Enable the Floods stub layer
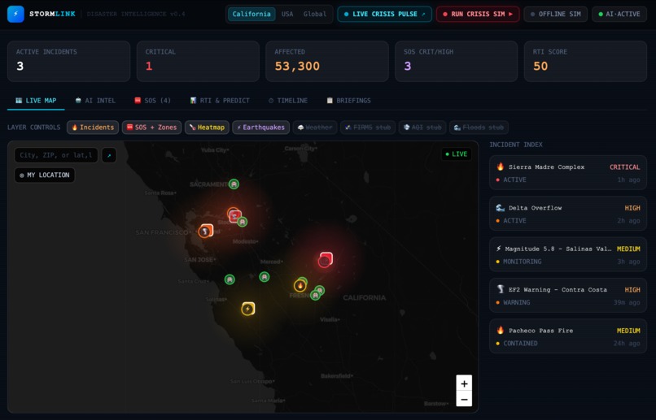Viewport: 656px width, 420px height. 479,128
